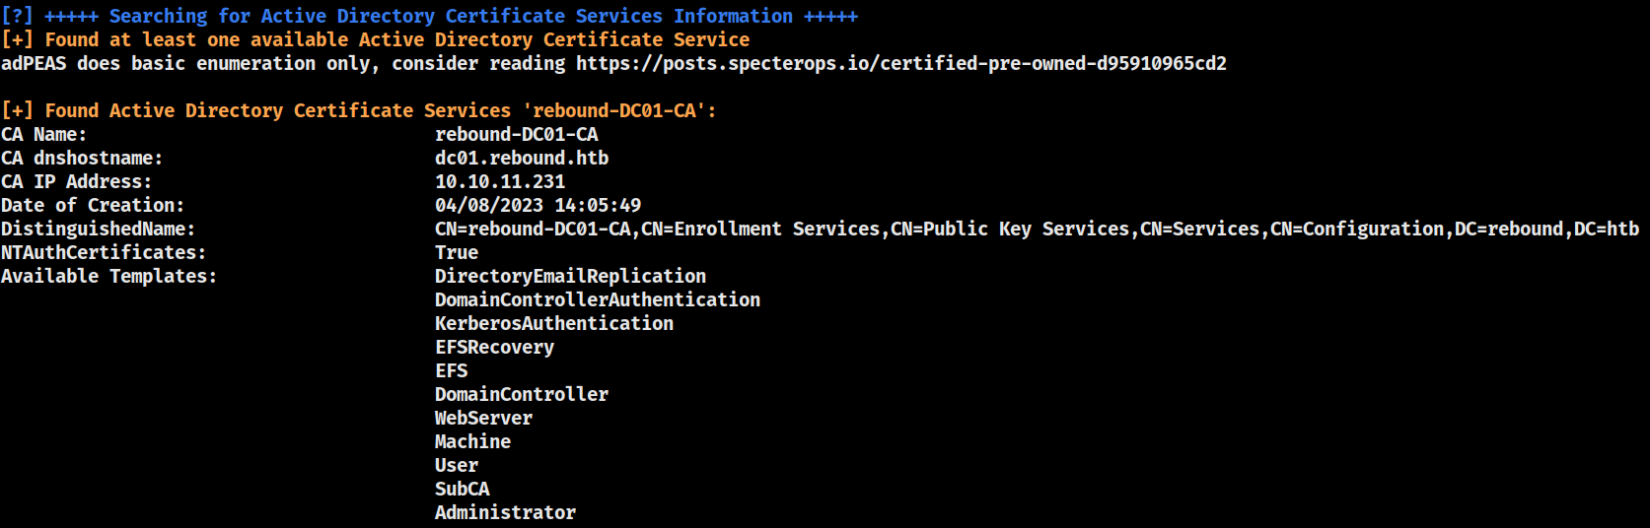Click the SubCA template line

(463, 490)
